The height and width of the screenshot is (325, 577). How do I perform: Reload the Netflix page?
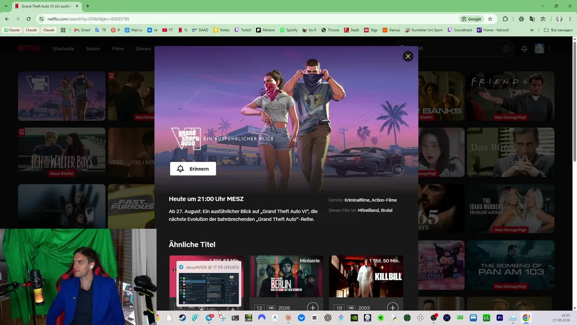point(28,19)
